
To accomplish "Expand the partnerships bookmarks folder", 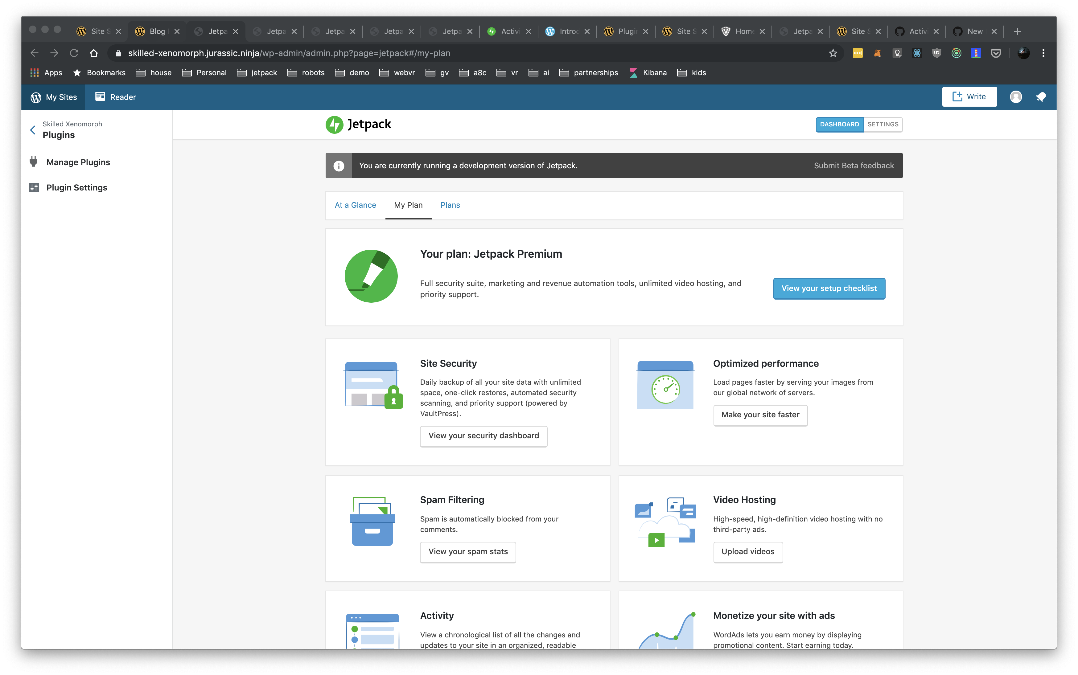I will [x=589, y=72].
